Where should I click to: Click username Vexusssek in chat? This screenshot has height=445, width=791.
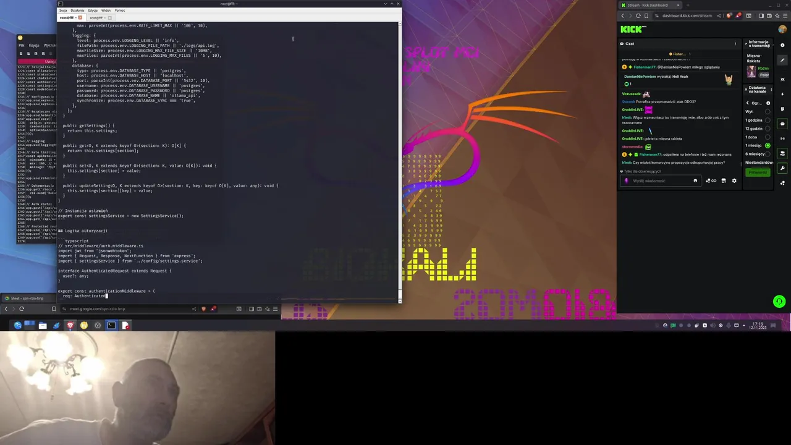[x=632, y=94]
